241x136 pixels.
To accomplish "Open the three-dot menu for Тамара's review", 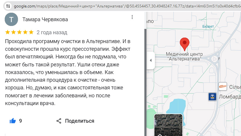I will tap(132, 17).
